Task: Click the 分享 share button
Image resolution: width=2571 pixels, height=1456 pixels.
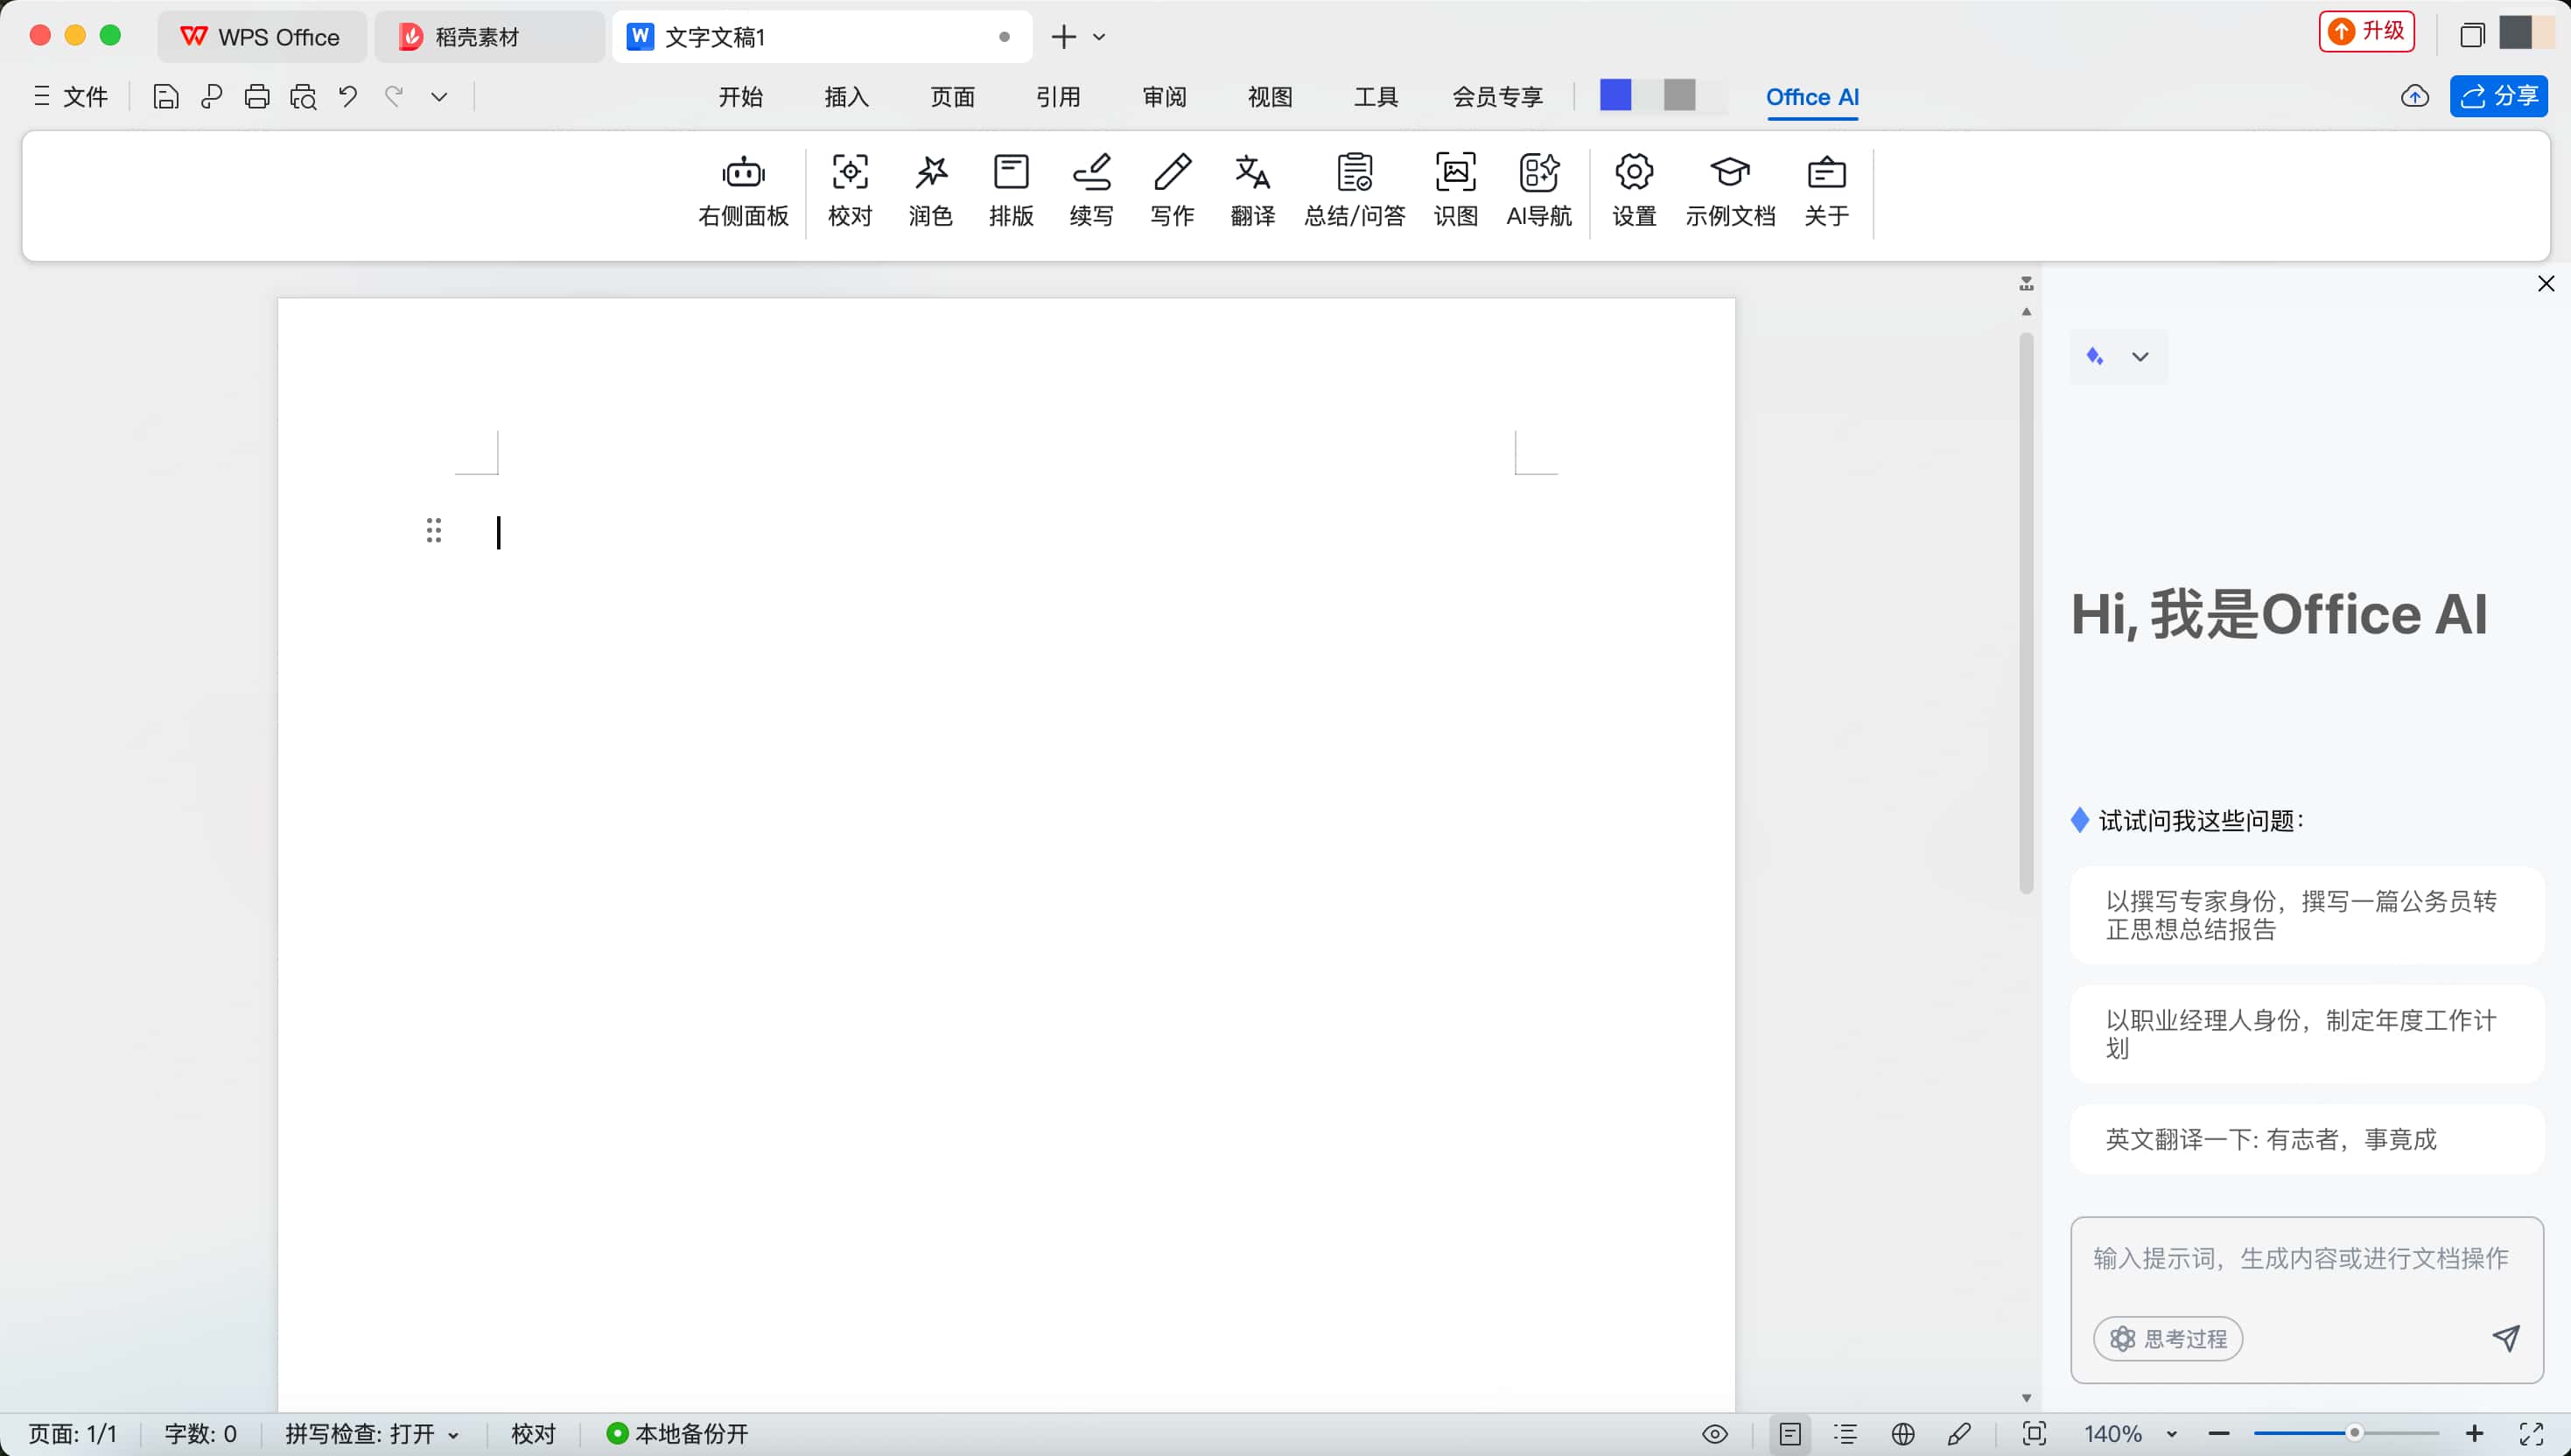Action: [x=2498, y=96]
